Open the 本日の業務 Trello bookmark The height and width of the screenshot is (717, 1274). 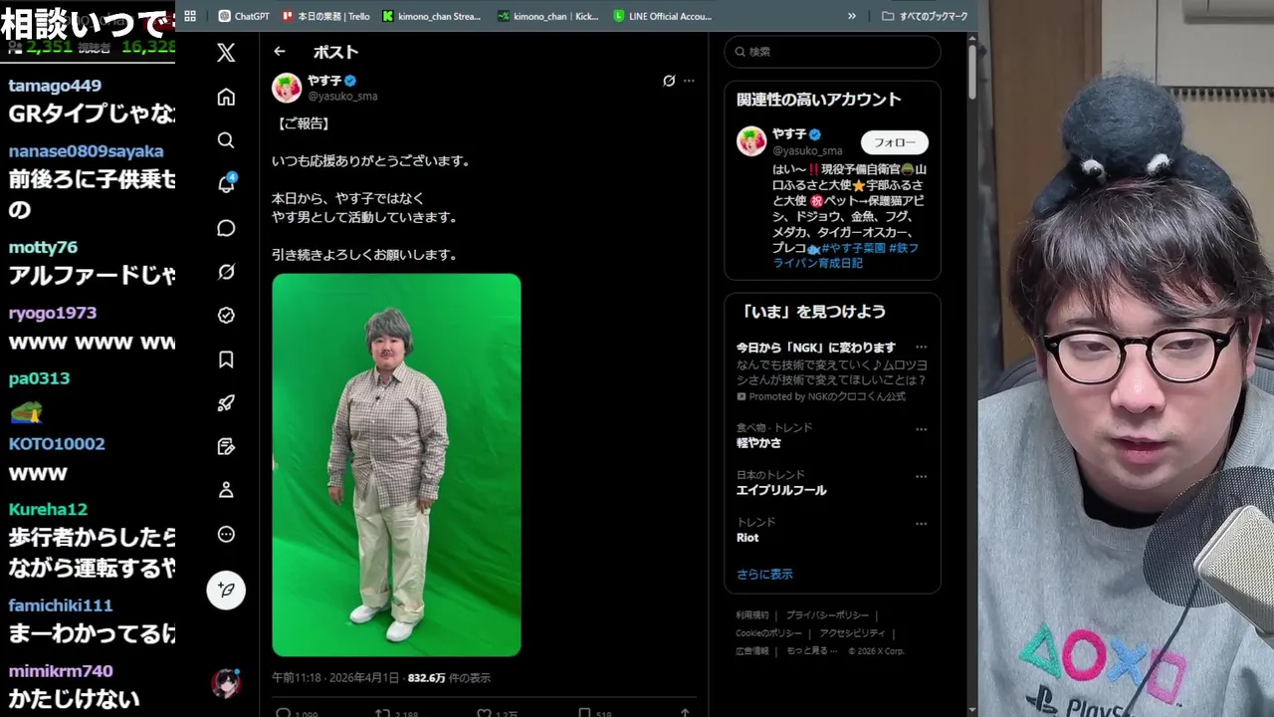pos(326,16)
